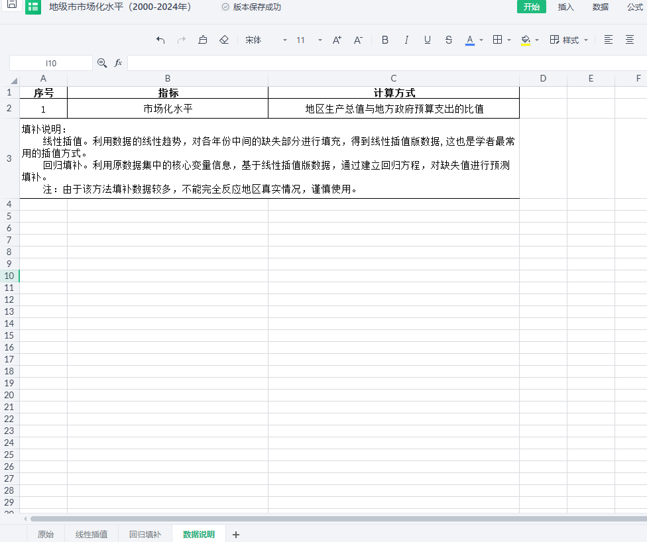This screenshot has width=647, height=542.
Task: Select column B header
Action: (168, 78)
